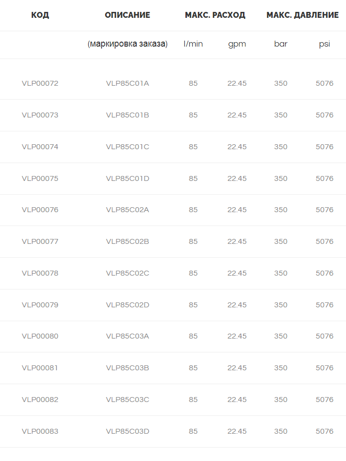The width and height of the screenshot is (346, 461).
Task: Click description VLP85C03B
Action: click(127, 368)
